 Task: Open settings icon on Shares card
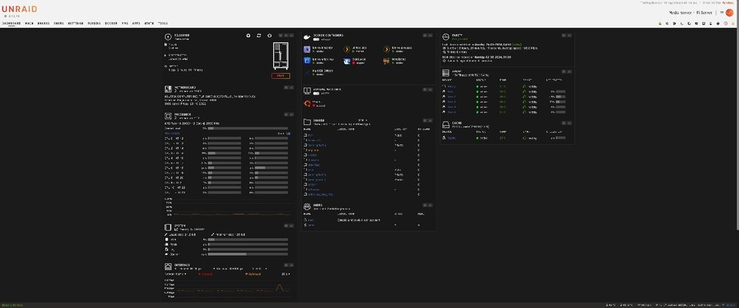[425, 120]
